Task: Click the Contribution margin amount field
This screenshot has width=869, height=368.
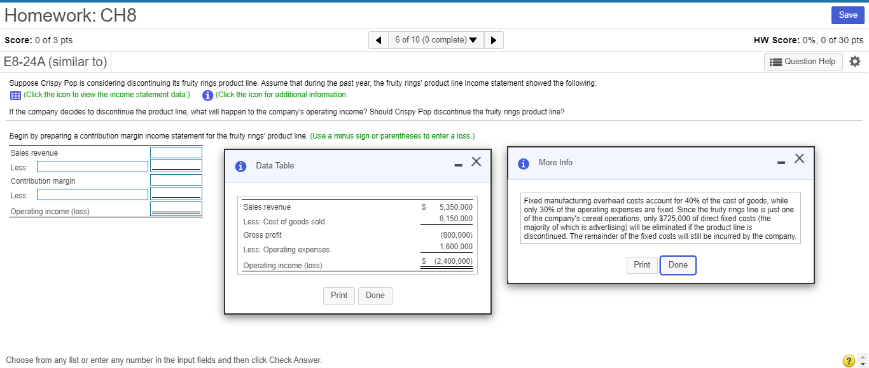Action: point(176,180)
